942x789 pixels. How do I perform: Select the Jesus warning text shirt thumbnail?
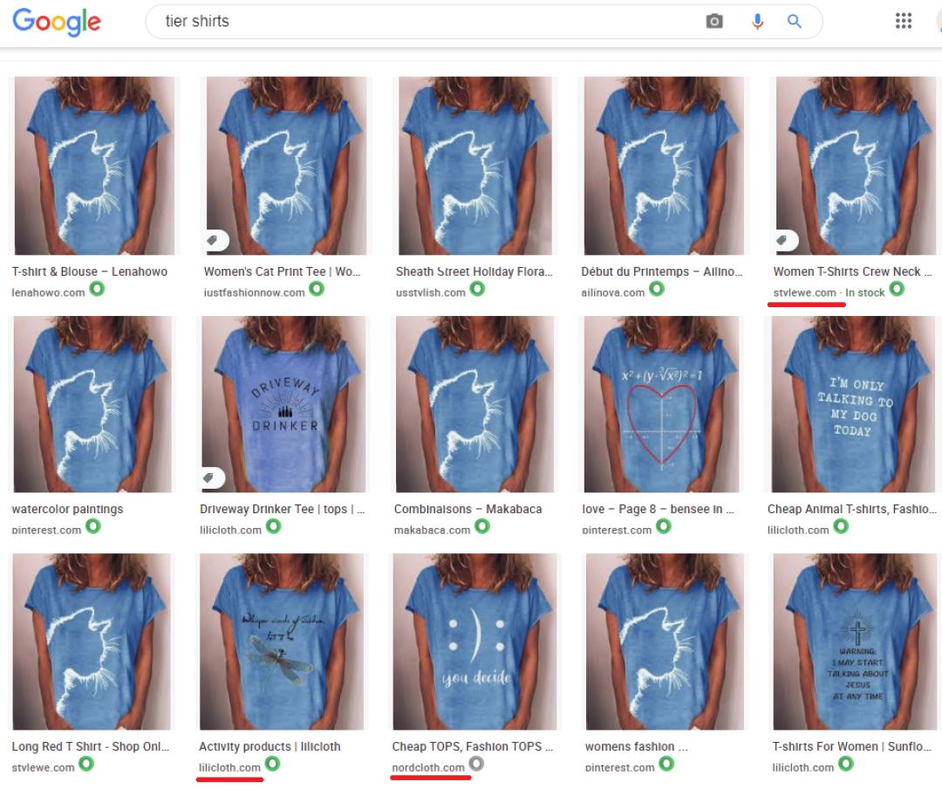point(854,641)
